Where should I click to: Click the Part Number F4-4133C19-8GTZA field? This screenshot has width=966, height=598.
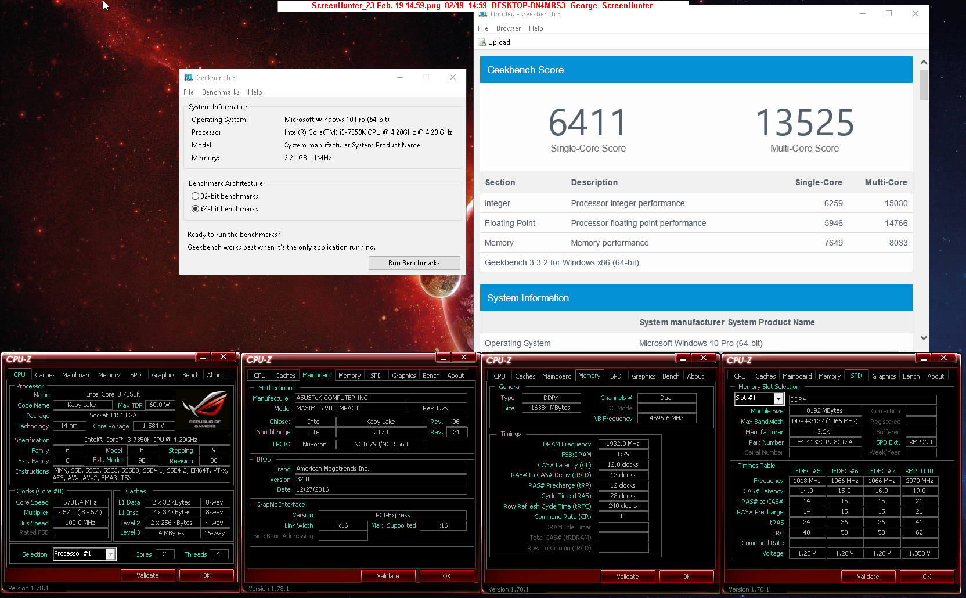825,442
